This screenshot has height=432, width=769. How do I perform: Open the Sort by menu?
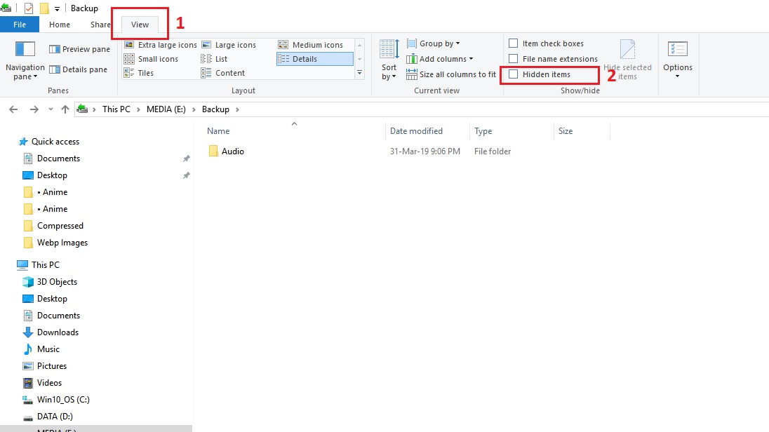click(x=389, y=60)
